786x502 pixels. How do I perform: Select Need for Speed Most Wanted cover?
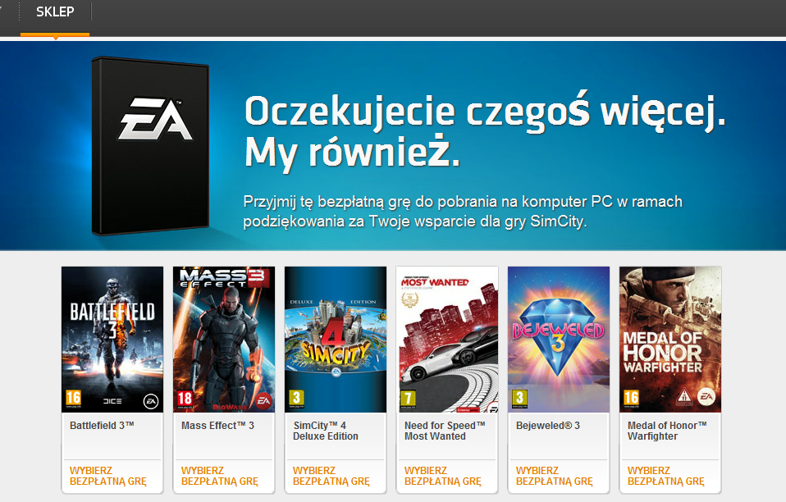click(x=447, y=339)
